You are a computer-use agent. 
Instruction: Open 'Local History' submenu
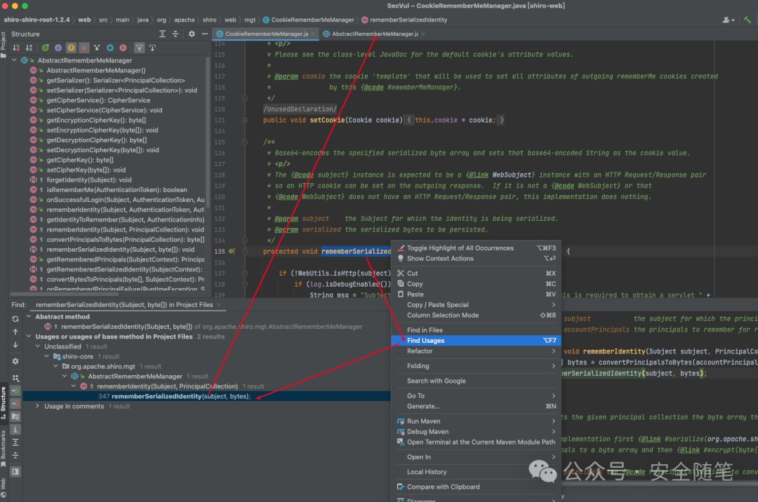[476, 472]
